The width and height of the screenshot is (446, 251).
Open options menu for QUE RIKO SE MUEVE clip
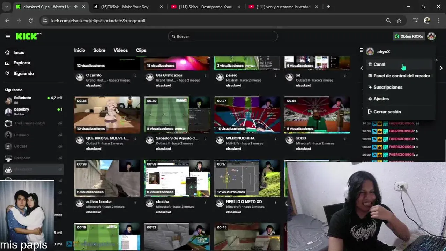click(x=135, y=139)
